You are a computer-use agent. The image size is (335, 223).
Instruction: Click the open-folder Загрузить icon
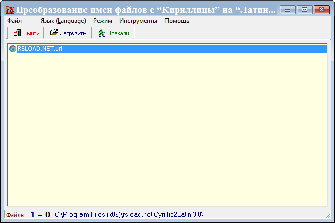(54, 33)
